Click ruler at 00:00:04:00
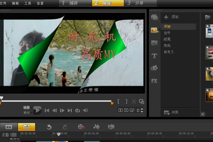Image resolution: width=213 pixels, height=142 pixels. pos(92,133)
